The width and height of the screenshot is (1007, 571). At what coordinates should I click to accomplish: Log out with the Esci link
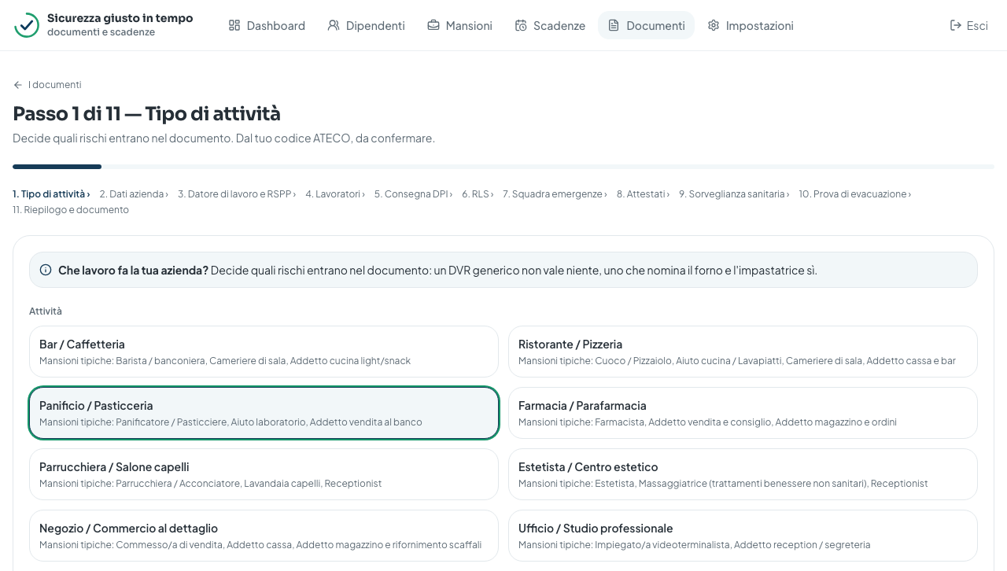pos(969,25)
